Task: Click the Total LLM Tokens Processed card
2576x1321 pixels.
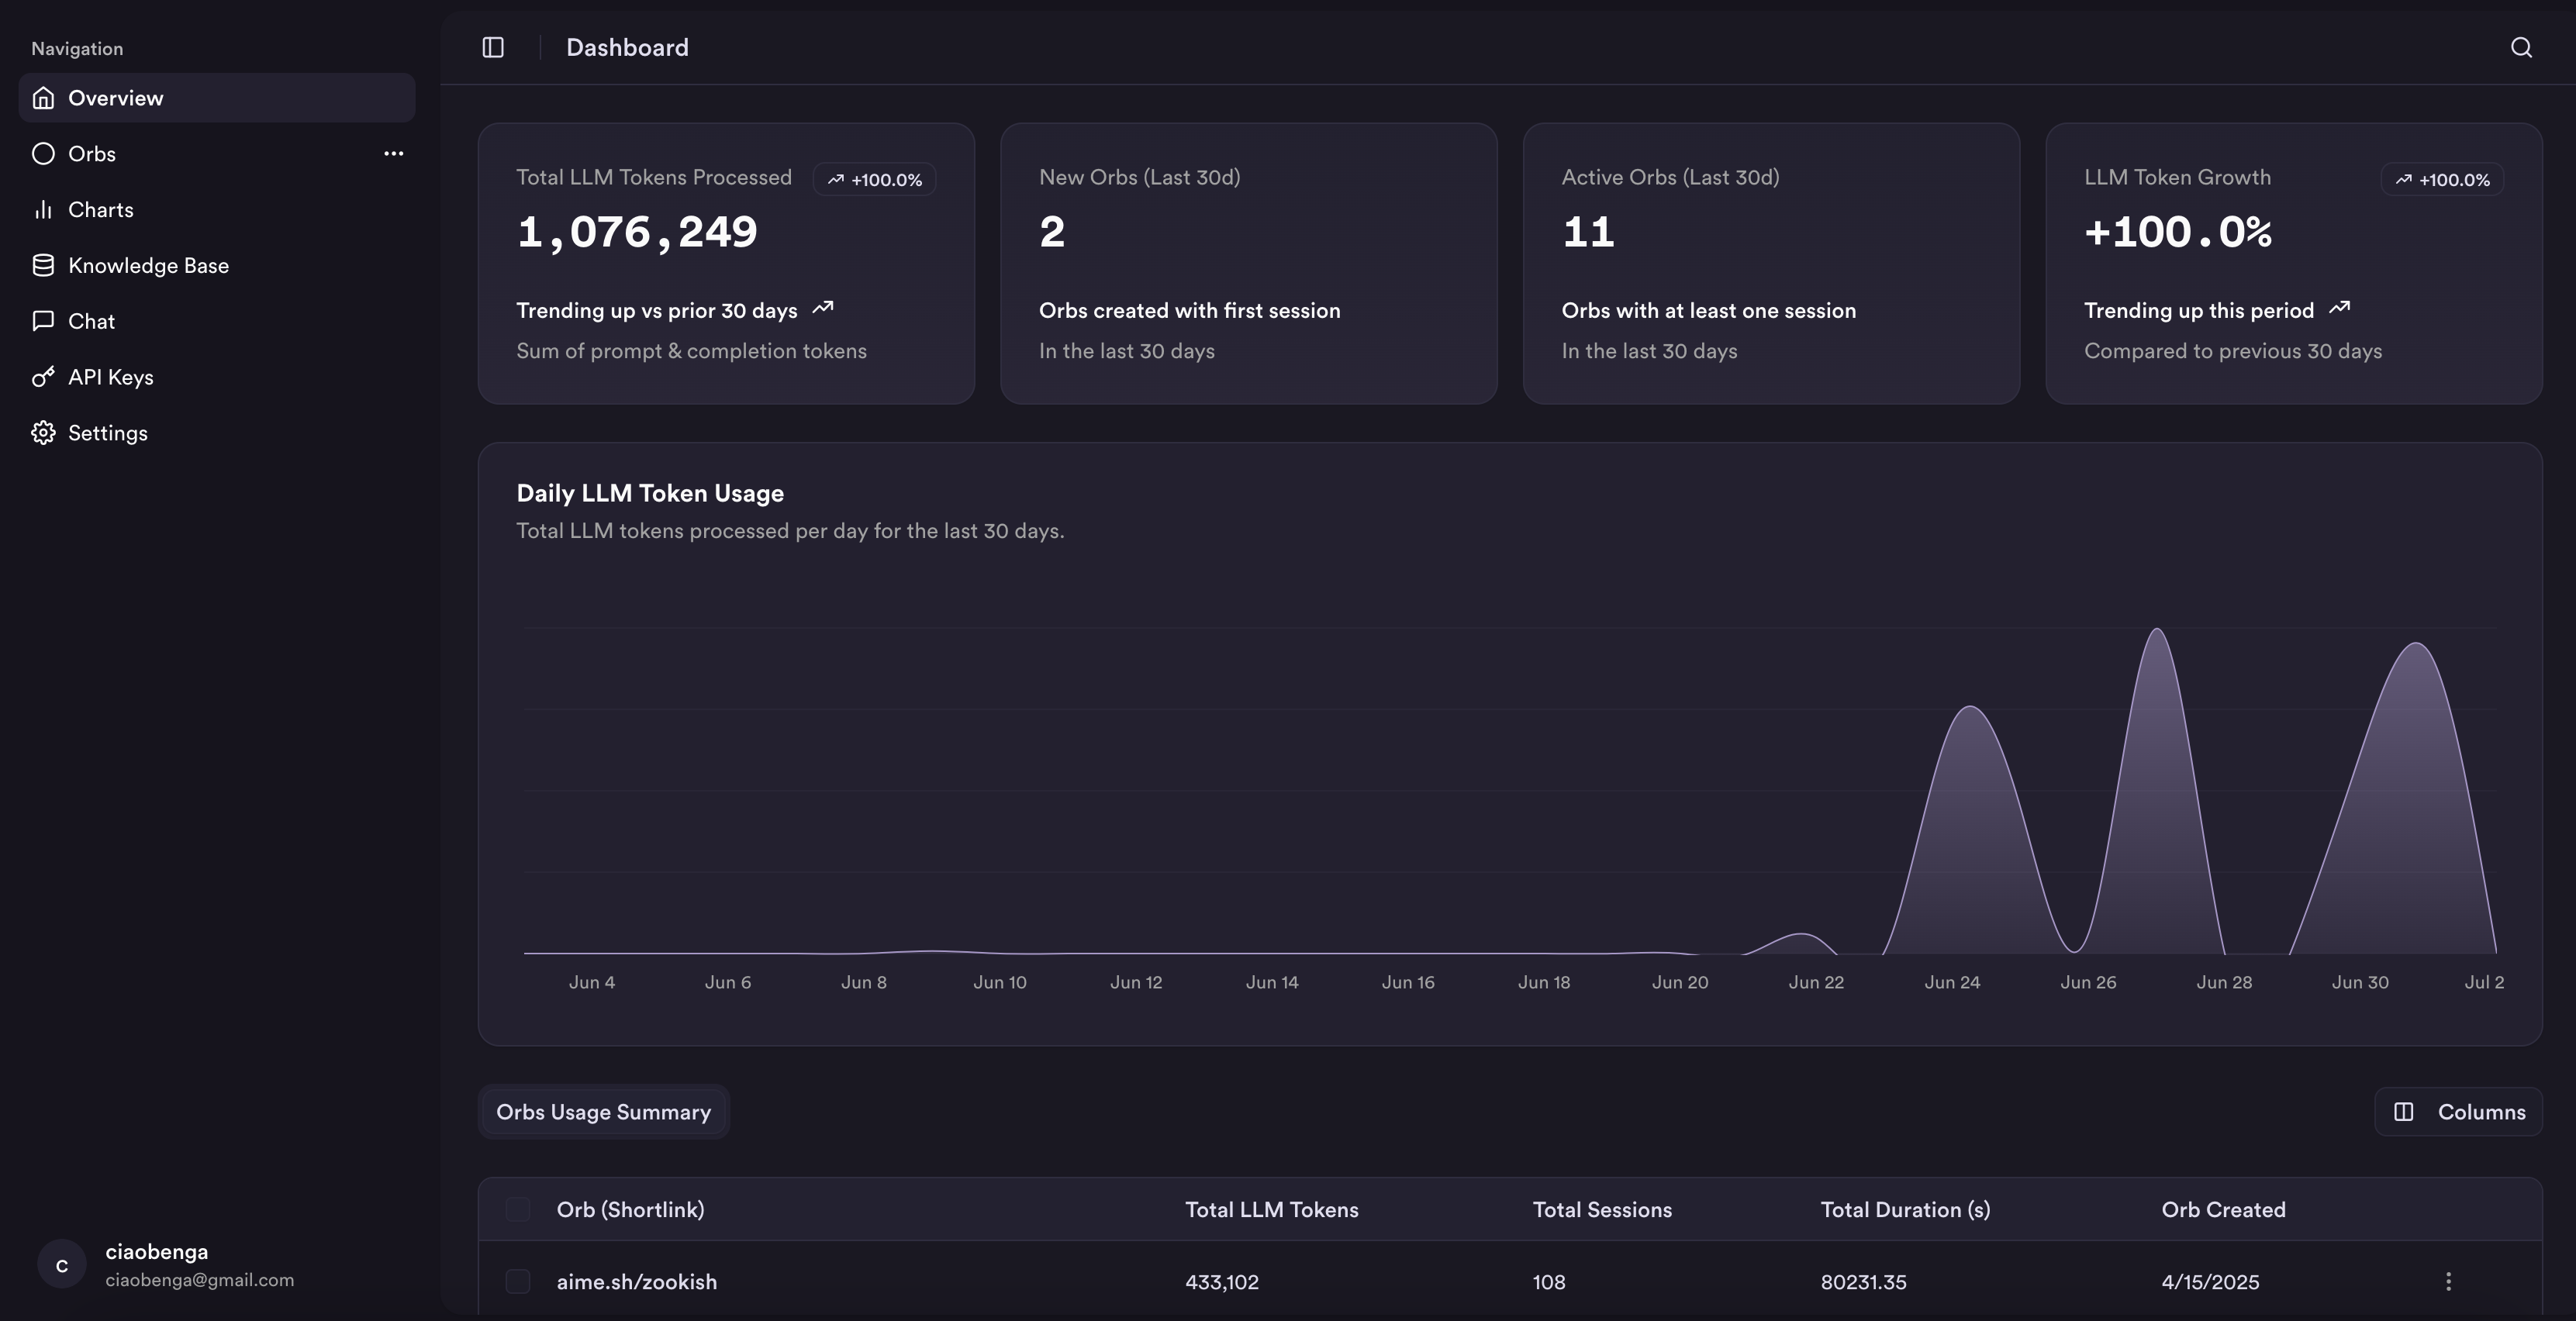Action: pos(726,263)
